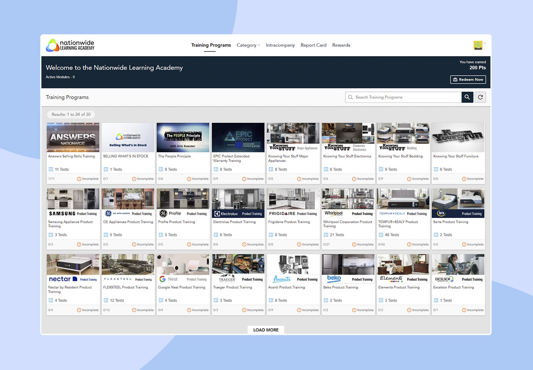Click Incomplete status icon on Elements card
The image size is (533, 370).
pos(409,310)
